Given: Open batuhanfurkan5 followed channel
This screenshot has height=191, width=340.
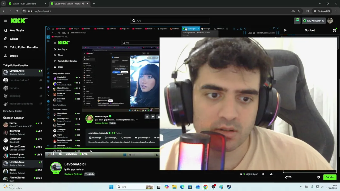Looking at the screenshot, I should point(23,80).
